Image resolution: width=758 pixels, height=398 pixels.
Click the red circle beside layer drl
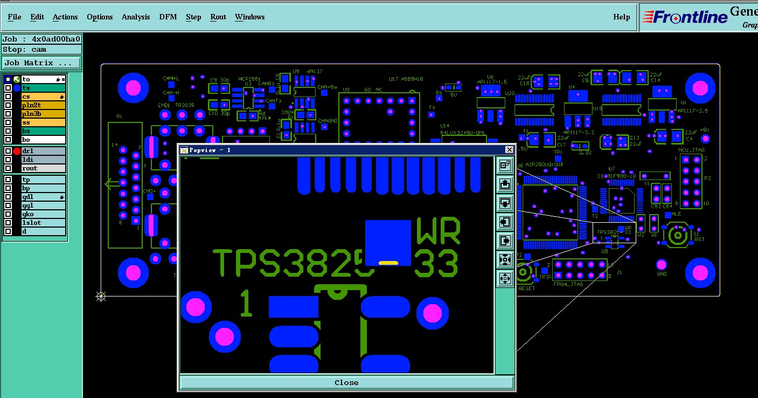17,151
